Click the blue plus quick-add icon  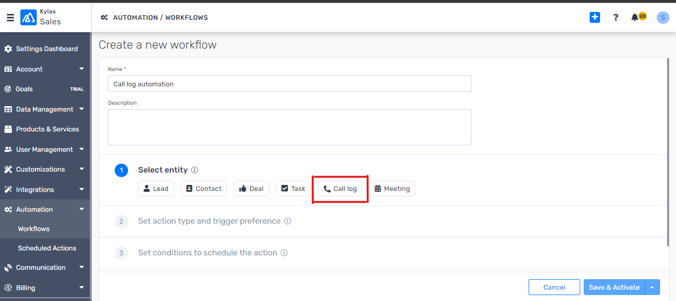pos(595,17)
